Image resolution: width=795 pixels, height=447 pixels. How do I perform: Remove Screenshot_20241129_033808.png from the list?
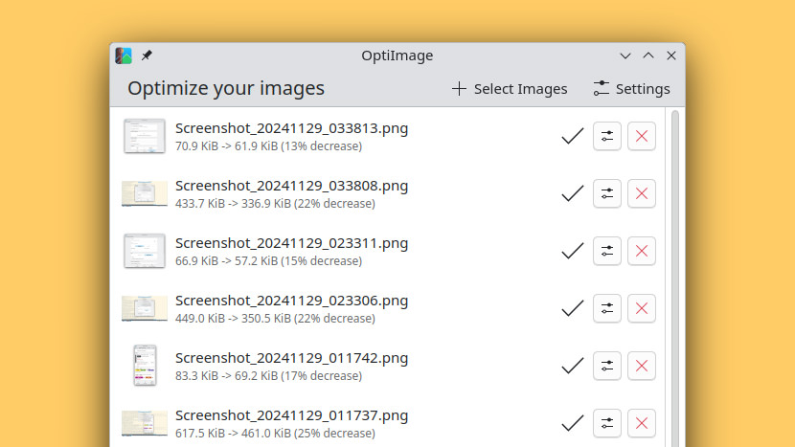[x=642, y=193]
